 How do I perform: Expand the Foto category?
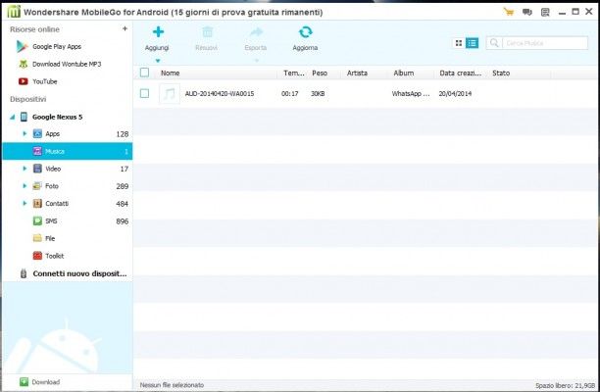pyautogui.click(x=25, y=186)
